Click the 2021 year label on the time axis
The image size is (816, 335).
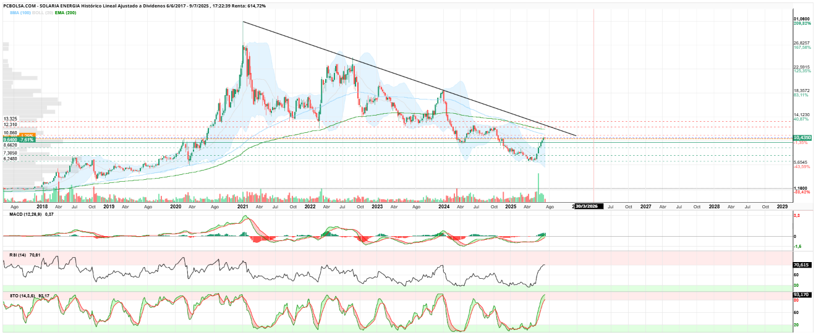pos(242,206)
